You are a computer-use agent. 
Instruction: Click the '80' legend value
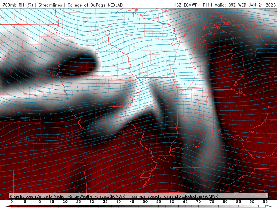[225, 202]
